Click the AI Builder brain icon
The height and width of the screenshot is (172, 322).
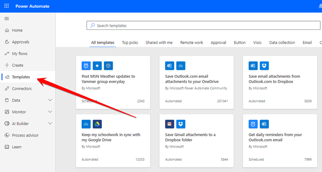click(7, 123)
